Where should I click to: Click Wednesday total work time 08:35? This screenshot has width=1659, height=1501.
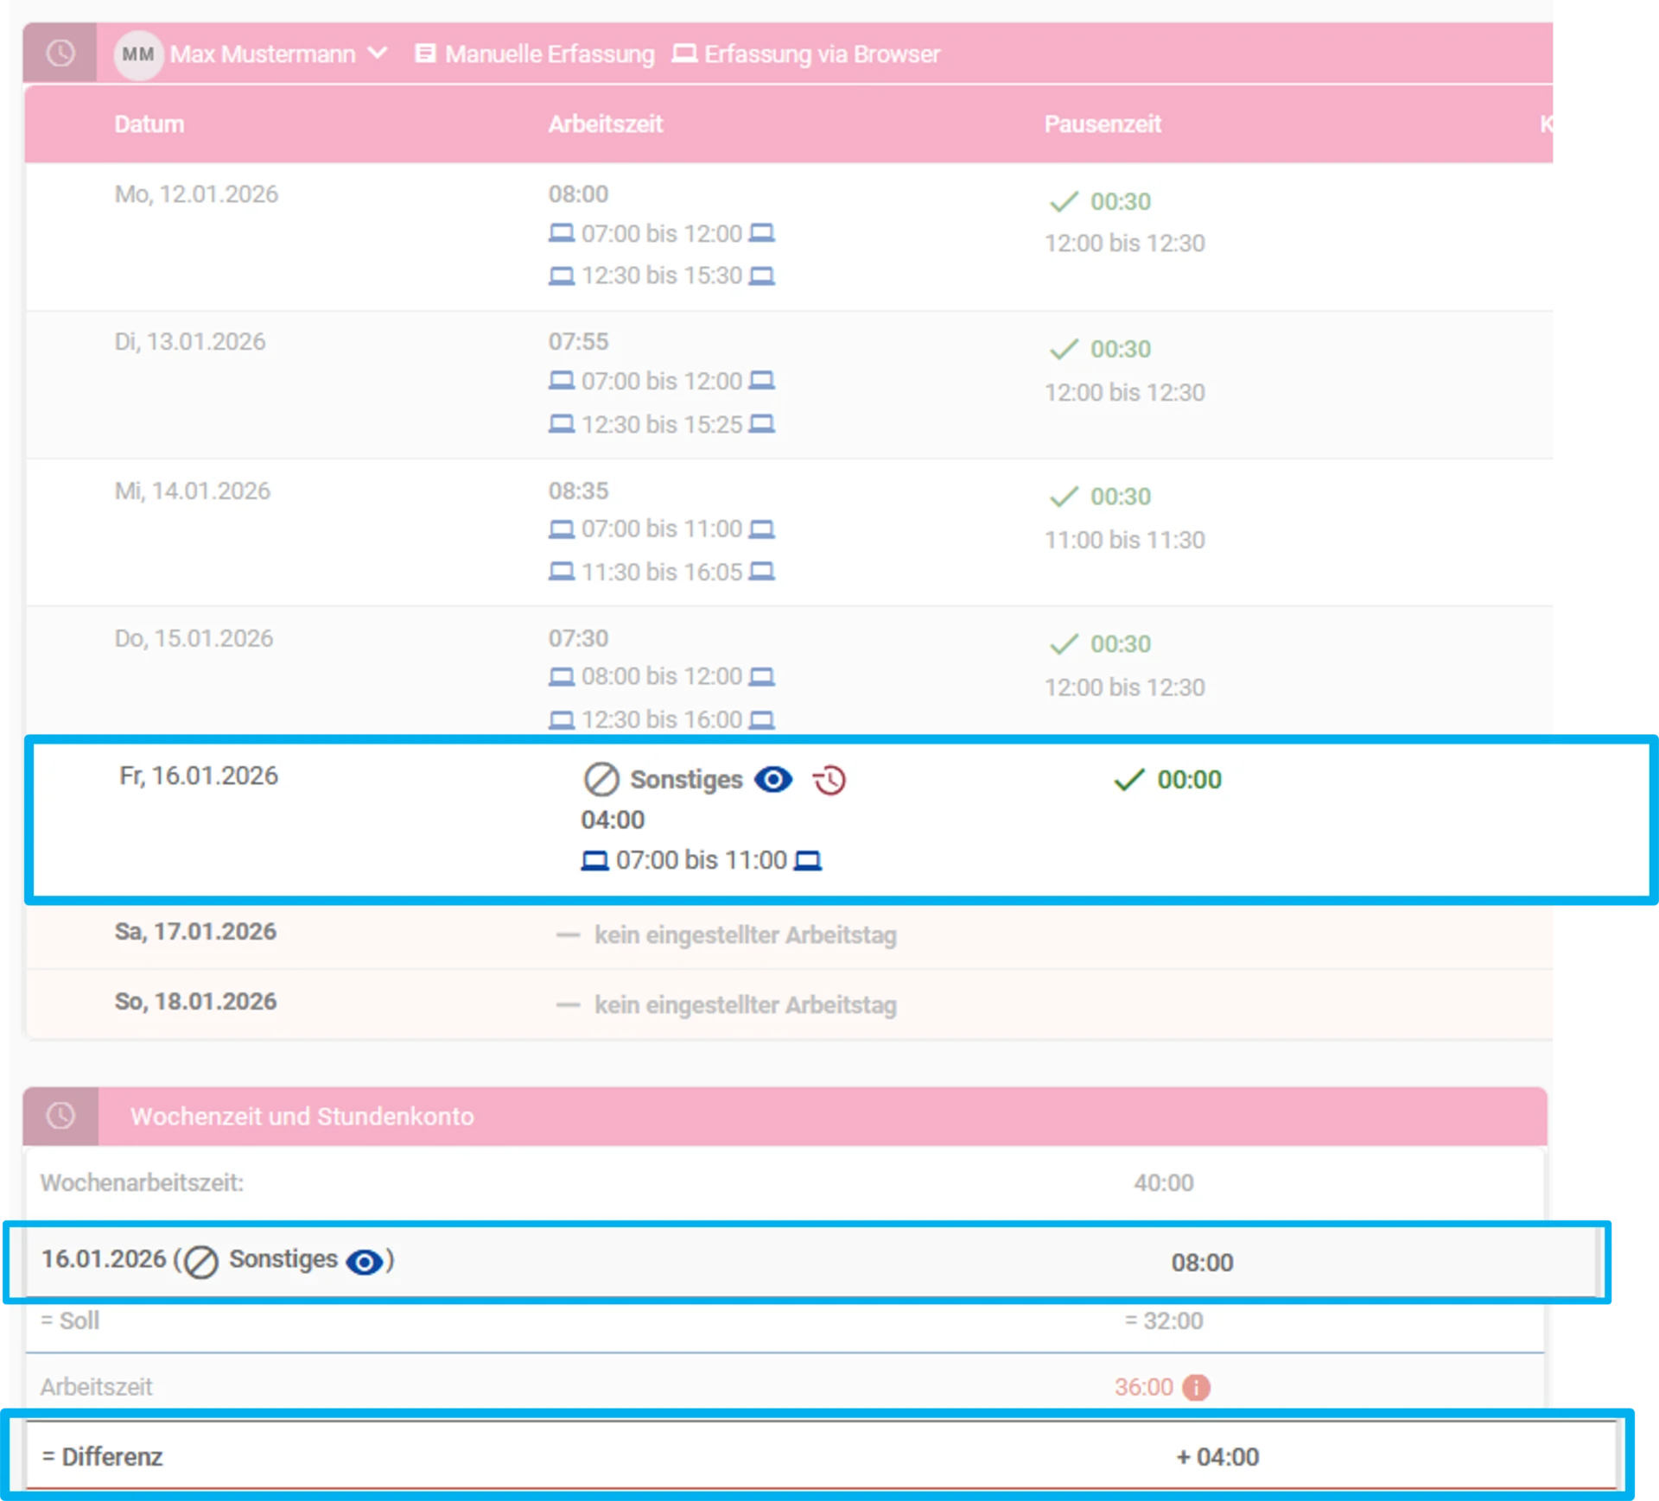(578, 491)
